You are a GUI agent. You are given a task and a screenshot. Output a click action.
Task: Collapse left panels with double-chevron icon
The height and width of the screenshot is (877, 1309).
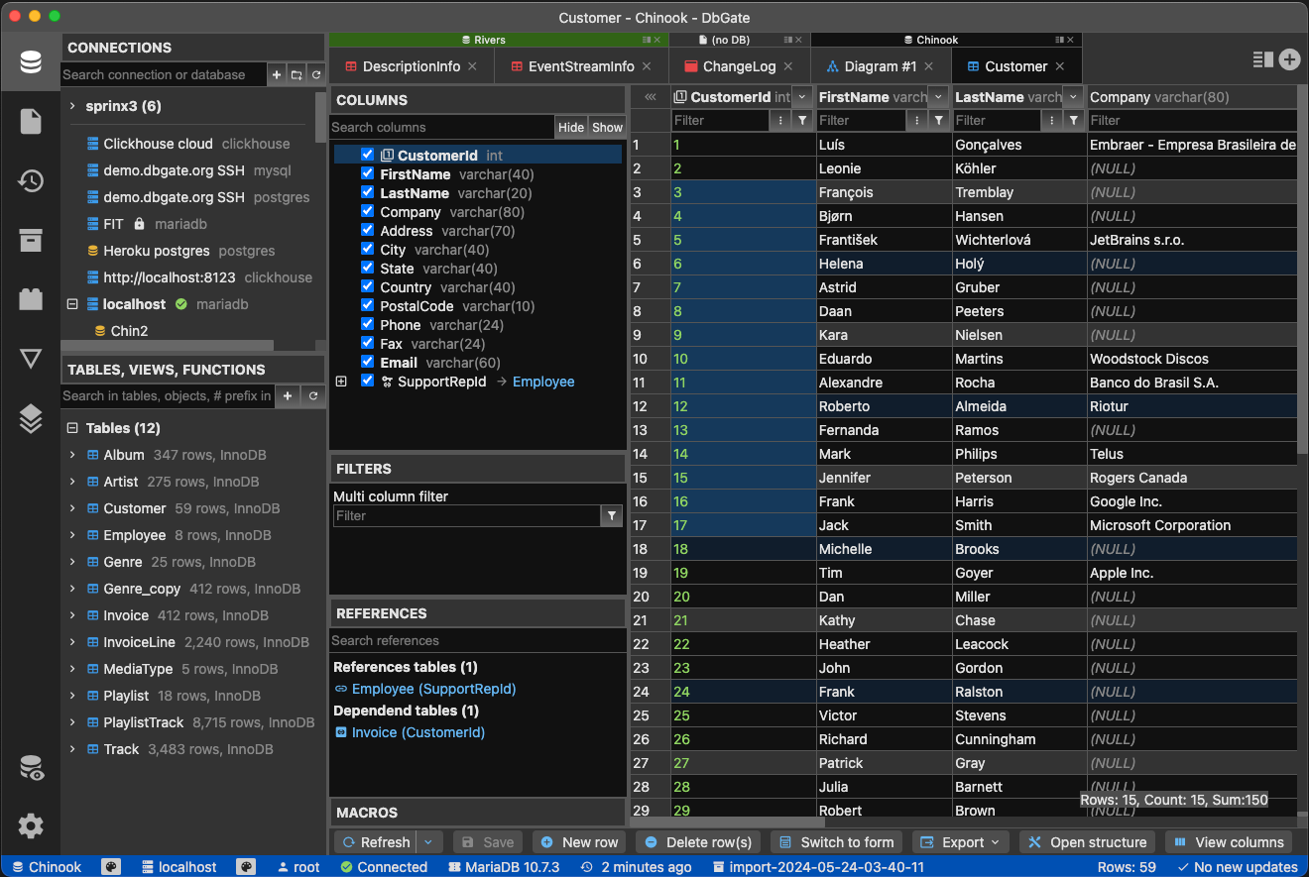(x=651, y=97)
